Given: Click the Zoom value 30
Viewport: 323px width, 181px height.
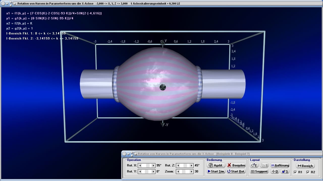Looking at the screenshot, I should click(x=196, y=171).
